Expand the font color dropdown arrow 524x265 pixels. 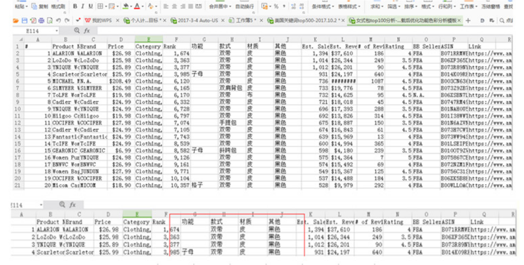142,6
